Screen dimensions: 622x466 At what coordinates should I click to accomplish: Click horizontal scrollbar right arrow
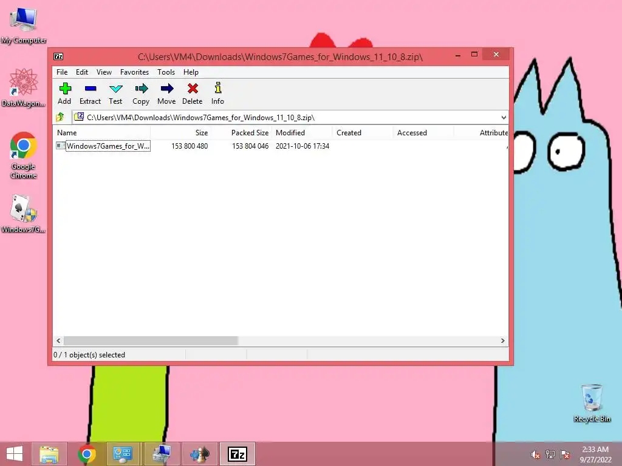(x=502, y=341)
